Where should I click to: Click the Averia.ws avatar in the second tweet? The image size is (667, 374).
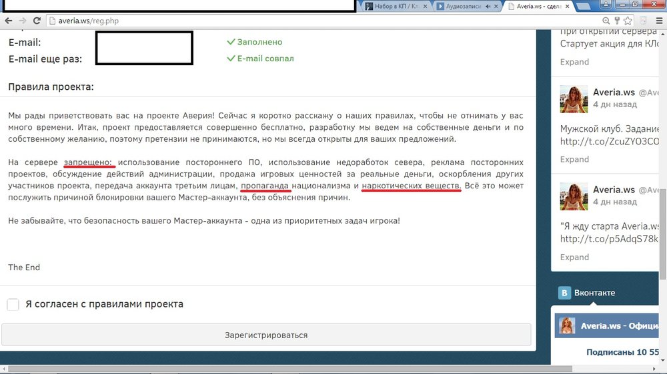point(573,99)
